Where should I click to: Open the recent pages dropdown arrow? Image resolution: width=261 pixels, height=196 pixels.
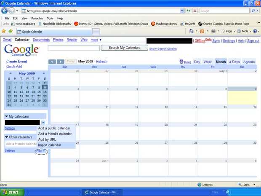[x=17, y=11]
